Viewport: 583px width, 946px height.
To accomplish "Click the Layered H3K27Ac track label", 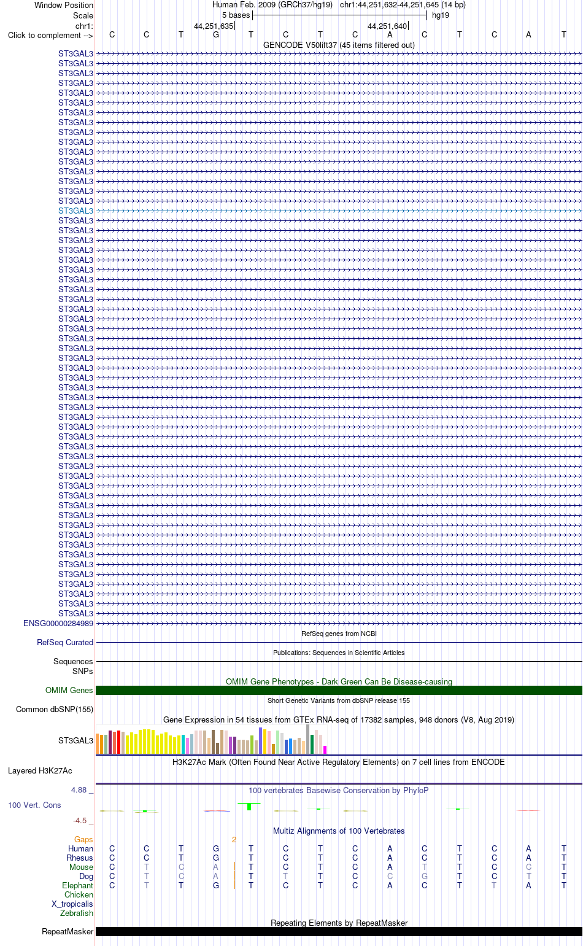I will click(40, 770).
